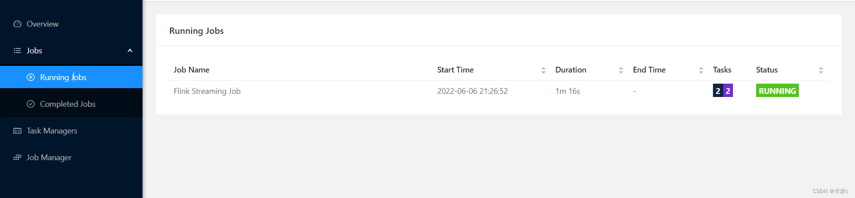Screen dimensions: 855x198
Task: Click the green RUNNING status badge
Action: [x=777, y=91]
